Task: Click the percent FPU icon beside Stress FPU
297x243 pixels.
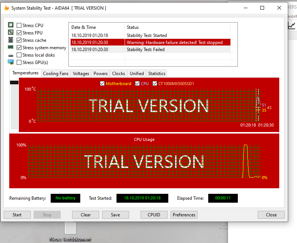Action: point(11,33)
